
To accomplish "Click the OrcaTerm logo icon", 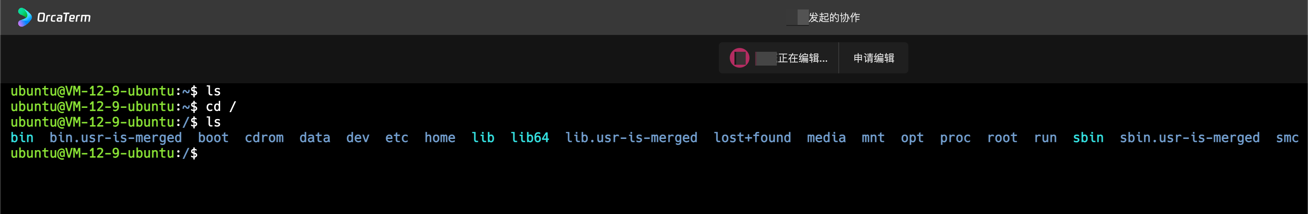I will [24, 17].
